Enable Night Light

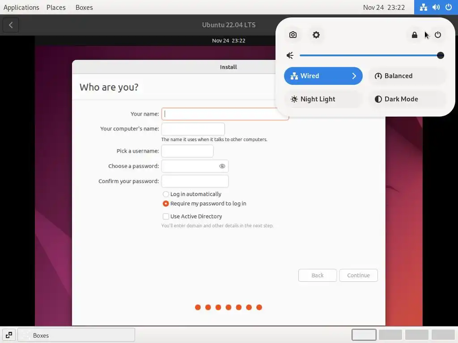(x=323, y=99)
